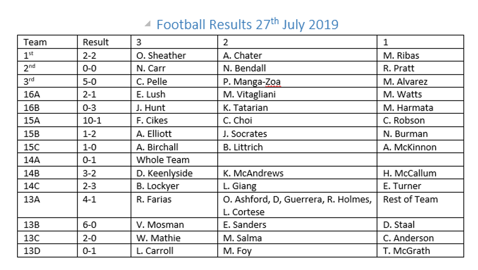478x270 pixels.
Task: Click the Football Results 27th July 2019 heading
Action: [247, 25]
